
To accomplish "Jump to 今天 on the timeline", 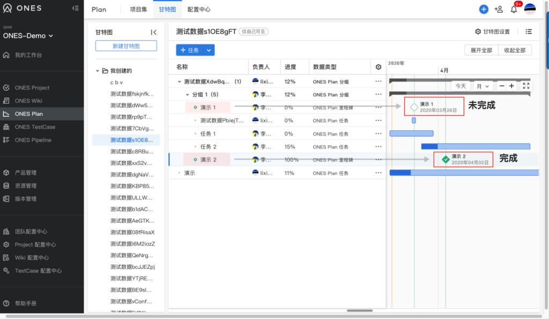I will pyautogui.click(x=461, y=86).
